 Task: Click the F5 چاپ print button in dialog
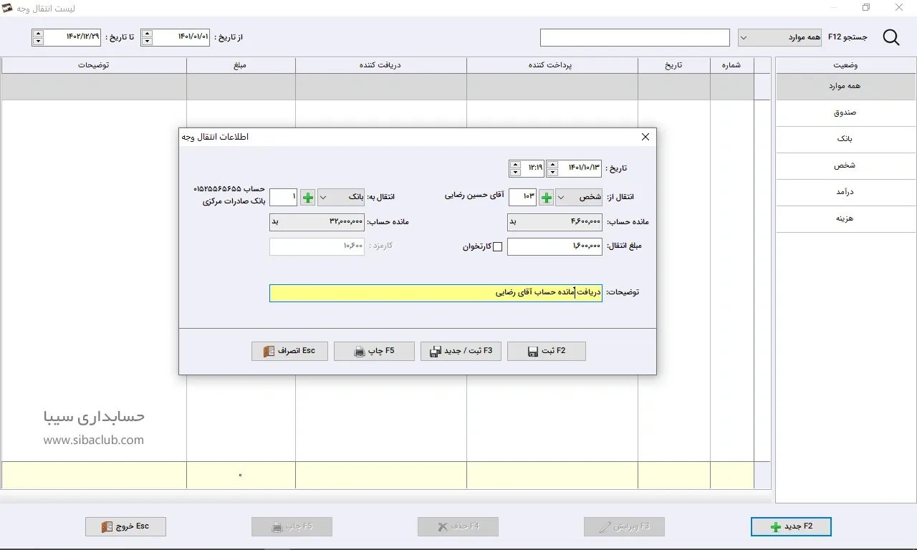click(374, 351)
